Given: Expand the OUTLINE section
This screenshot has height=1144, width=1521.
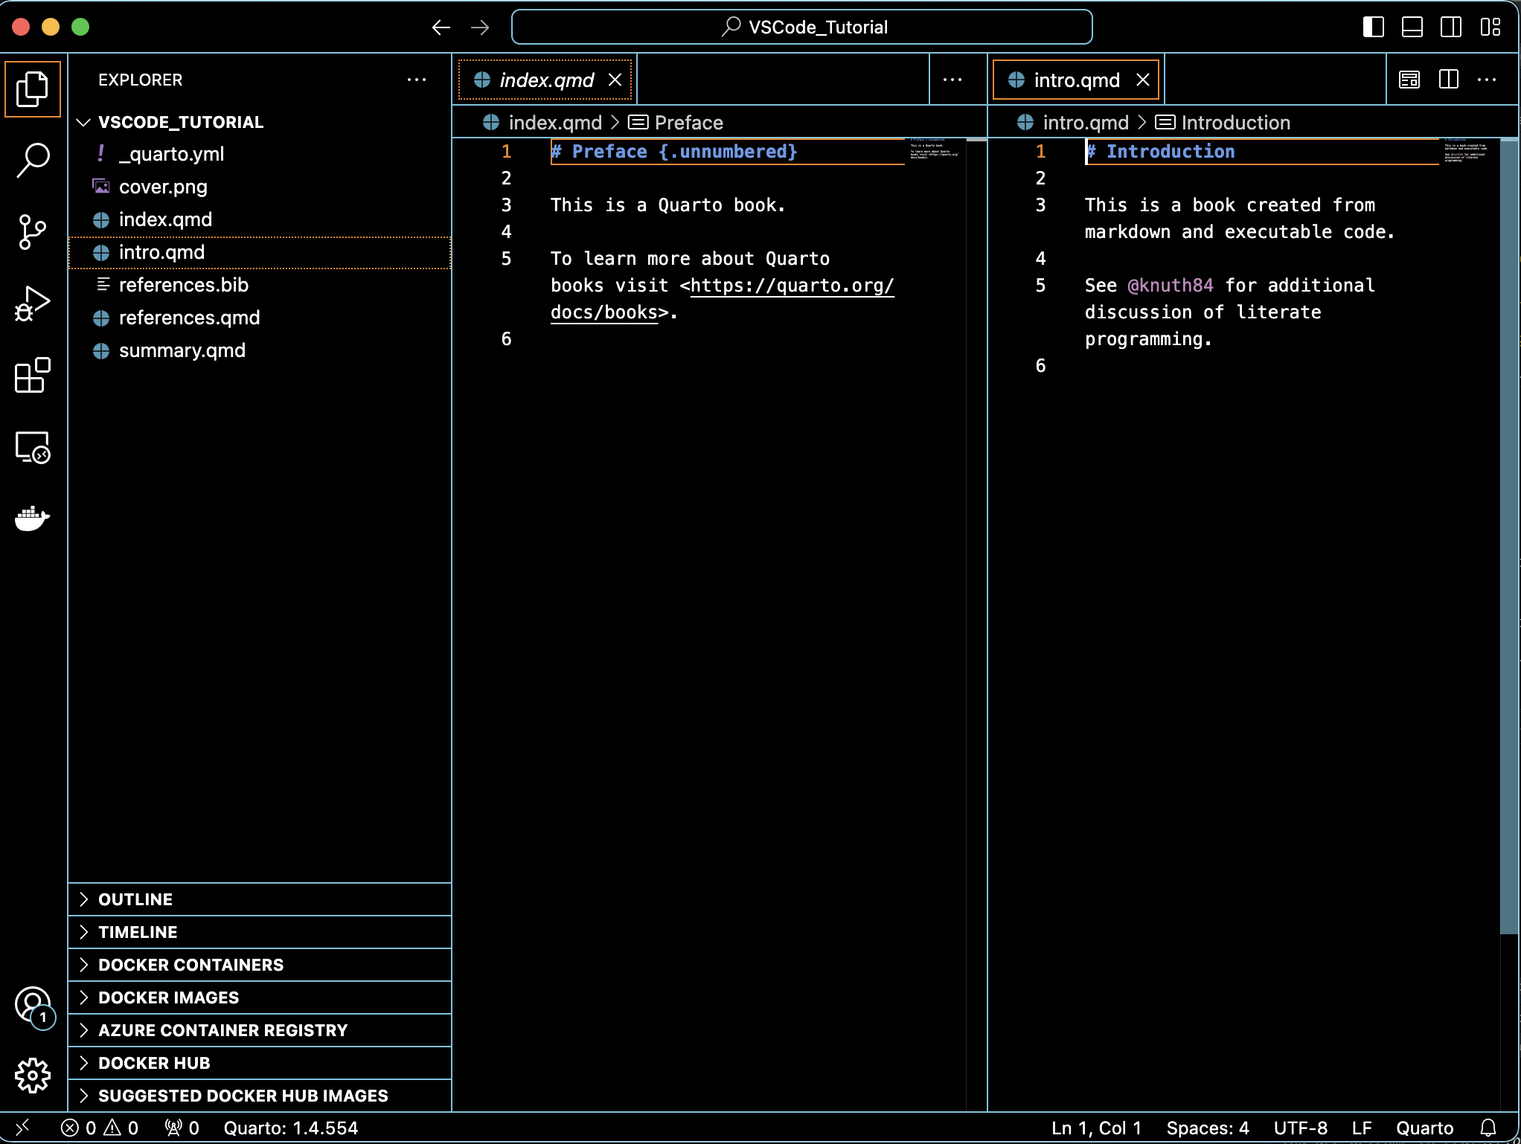Looking at the screenshot, I should click(260, 899).
